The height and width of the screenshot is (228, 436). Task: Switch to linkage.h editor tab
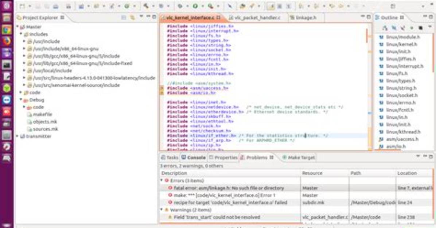pos(306,17)
